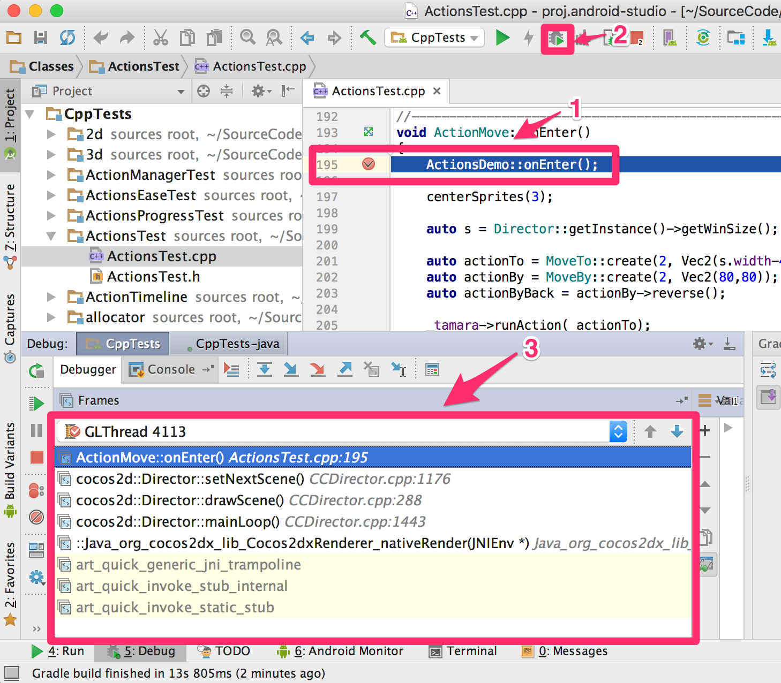Screen dimensions: 781x683
Task: Toggle Mute Breakpoints in debug sidebar
Action: 36,517
